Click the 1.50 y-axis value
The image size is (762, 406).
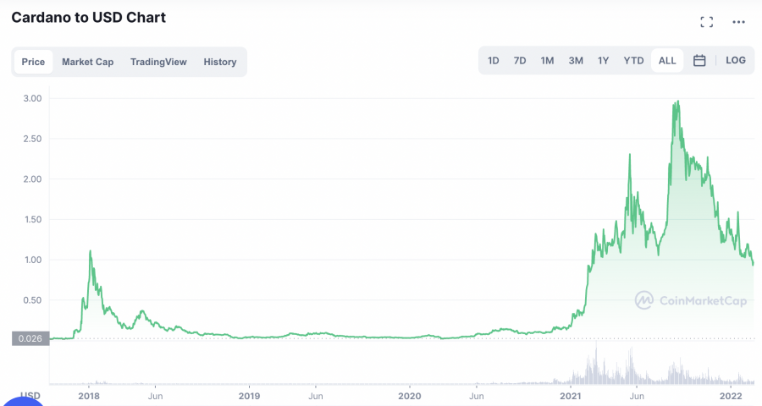(32, 219)
